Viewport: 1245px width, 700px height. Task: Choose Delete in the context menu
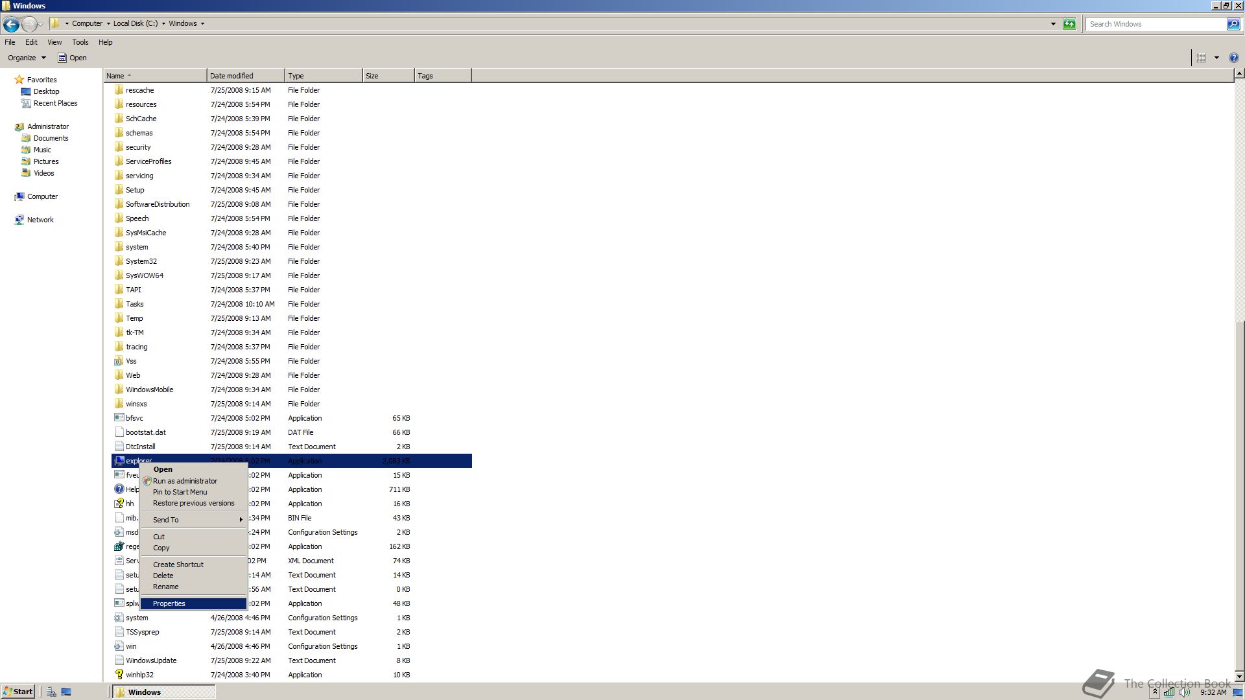tap(194, 576)
